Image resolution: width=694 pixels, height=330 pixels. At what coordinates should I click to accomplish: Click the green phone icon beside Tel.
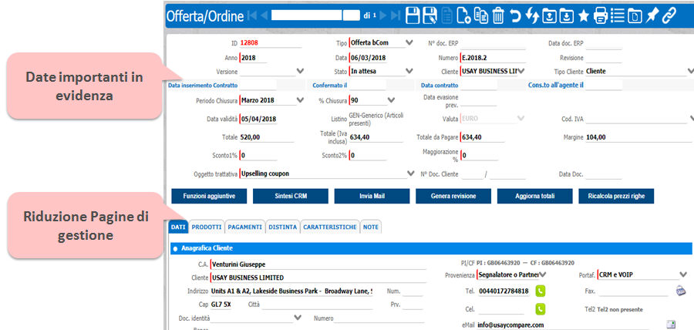click(541, 291)
